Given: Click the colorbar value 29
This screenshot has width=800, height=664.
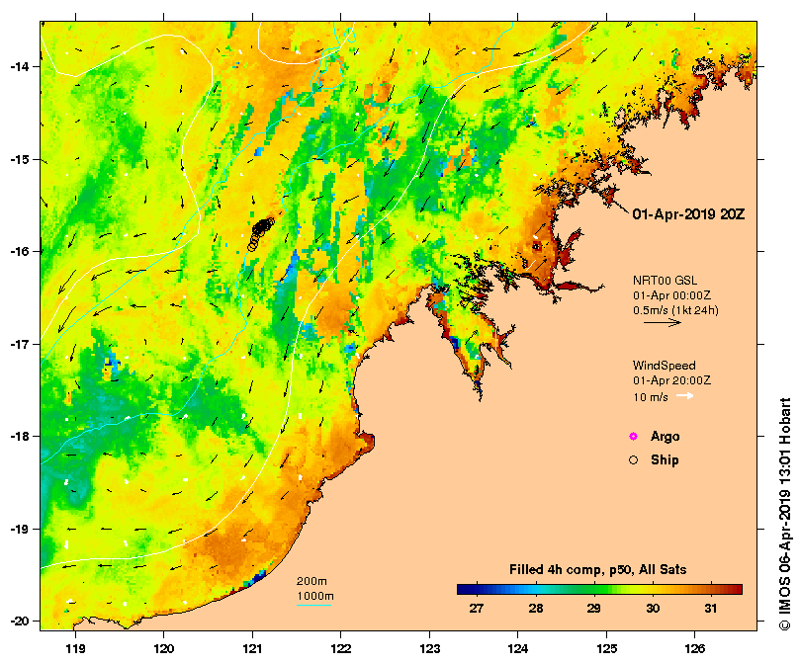Looking at the screenshot, I should tap(593, 608).
